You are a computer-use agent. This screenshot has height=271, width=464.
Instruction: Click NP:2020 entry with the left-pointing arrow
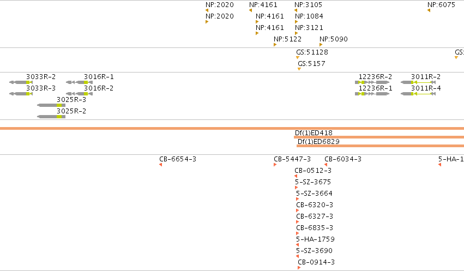[x=220, y=5]
